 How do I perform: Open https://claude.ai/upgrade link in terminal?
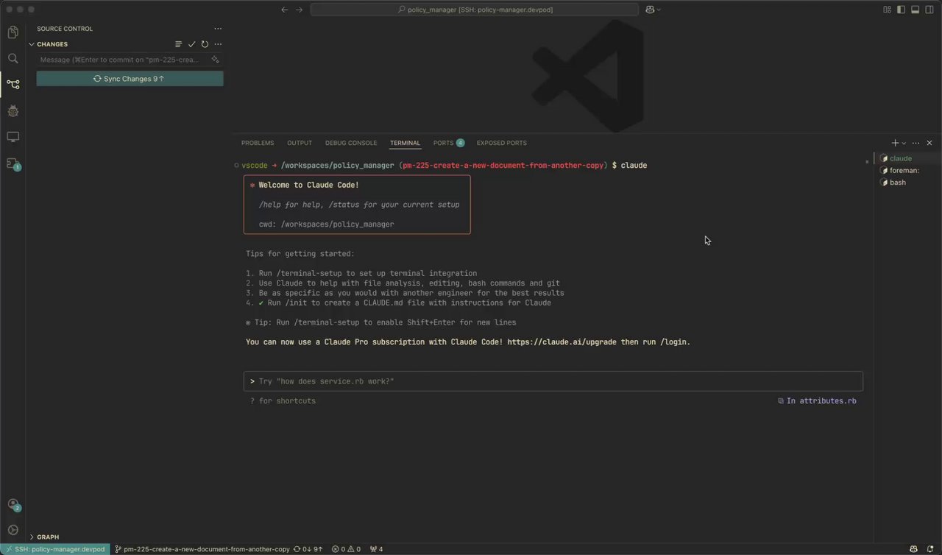(563, 342)
